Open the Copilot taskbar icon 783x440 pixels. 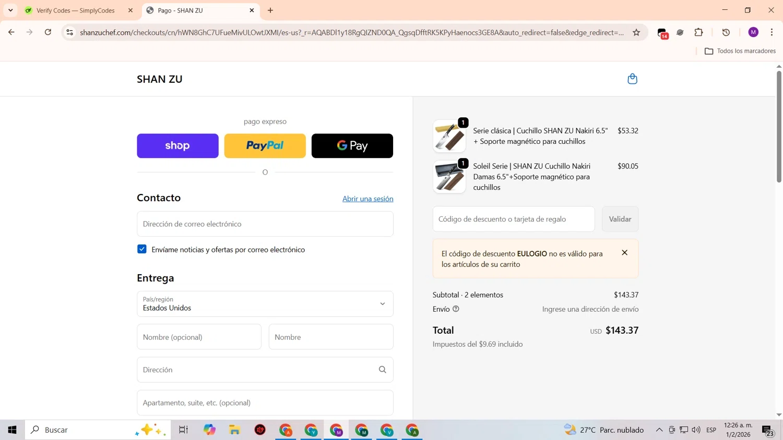pyautogui.click(x=209, y=430)
